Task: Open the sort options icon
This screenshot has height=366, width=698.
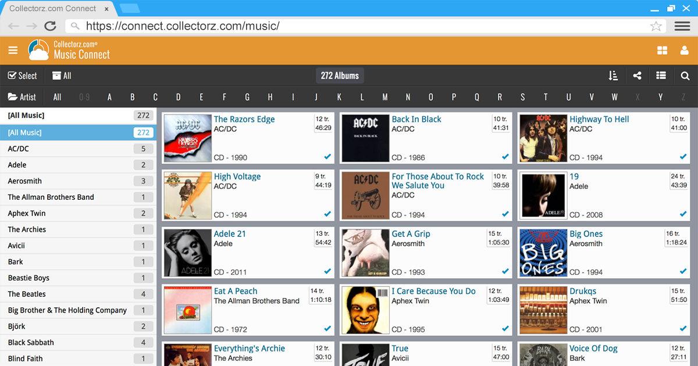Action: (612, 76)
